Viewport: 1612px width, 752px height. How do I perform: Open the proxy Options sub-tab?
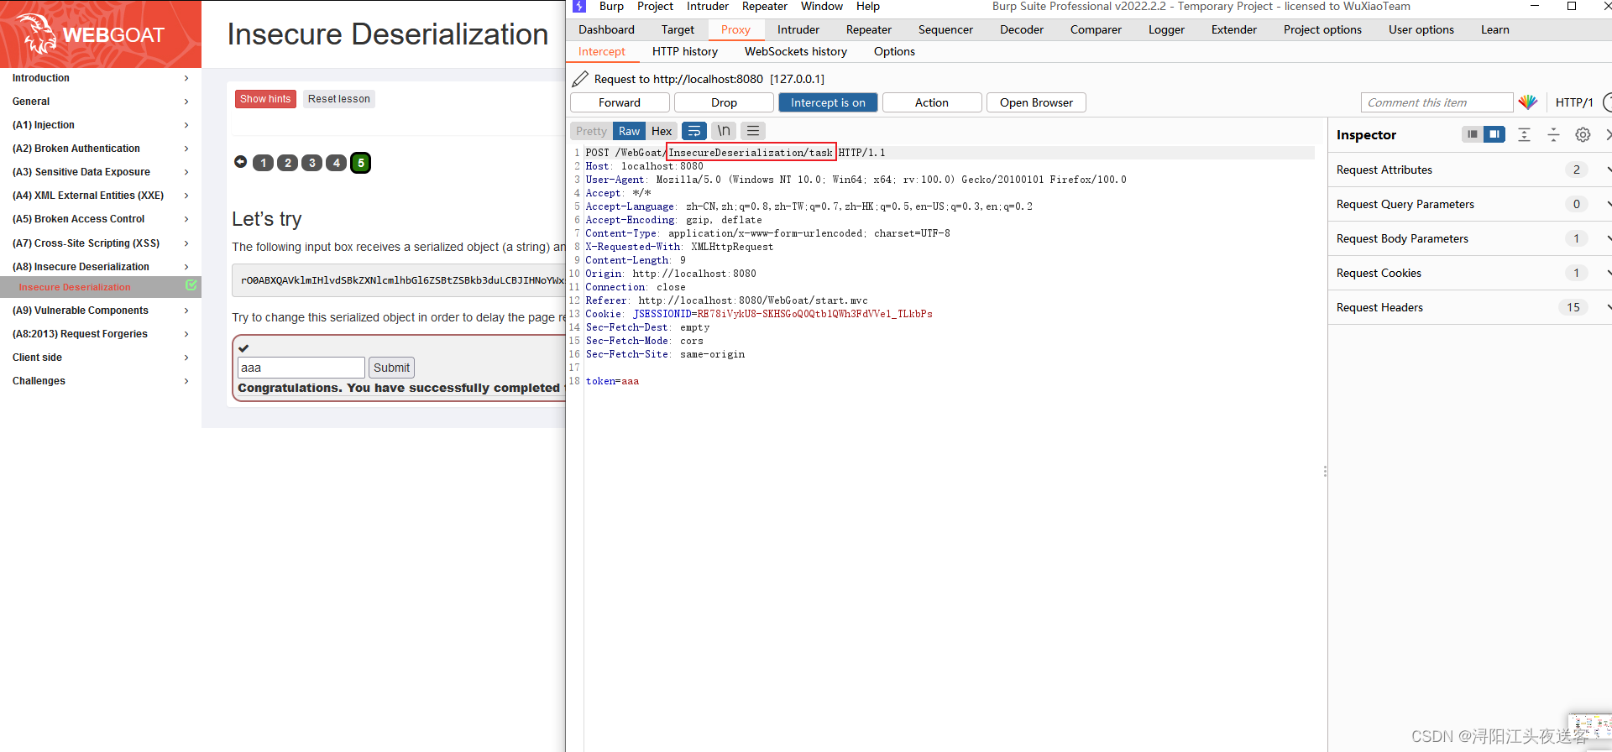point(894,51)
